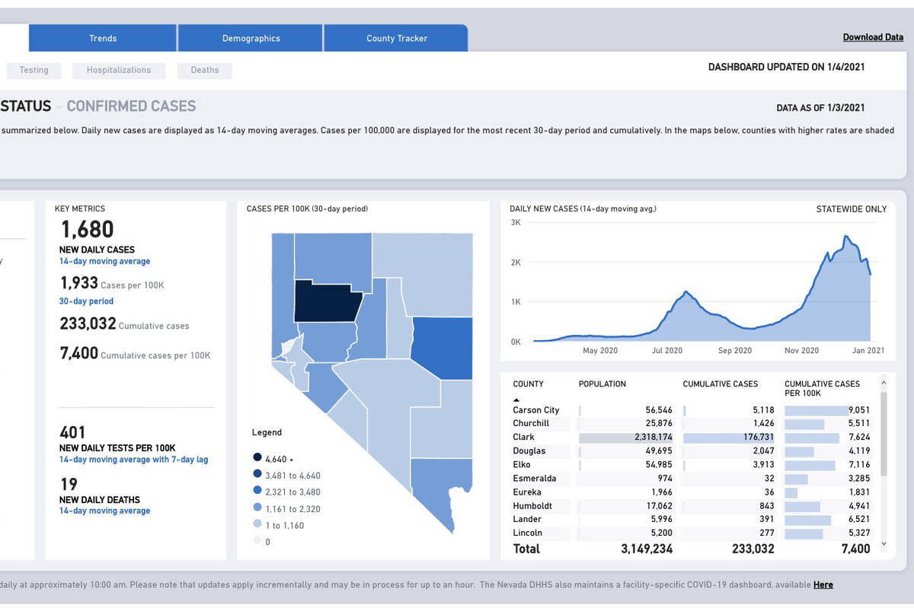The image size is (914, 608).
Task: Open the County Tracker tab
Action: (x=396, y=38)
